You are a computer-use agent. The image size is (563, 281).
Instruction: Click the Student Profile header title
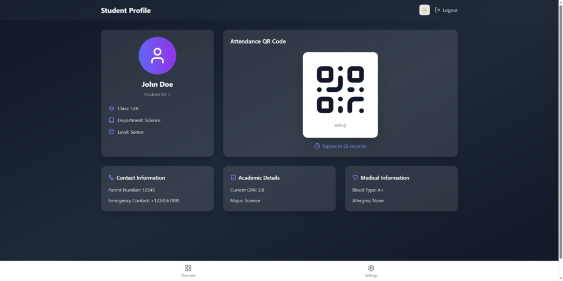click(x=125, y=11)
